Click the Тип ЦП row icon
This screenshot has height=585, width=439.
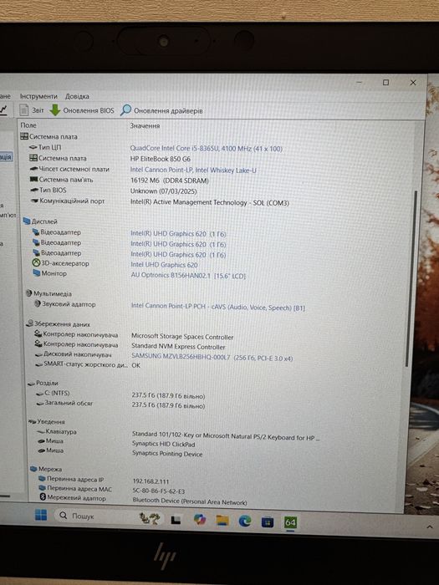coord(33,147)
